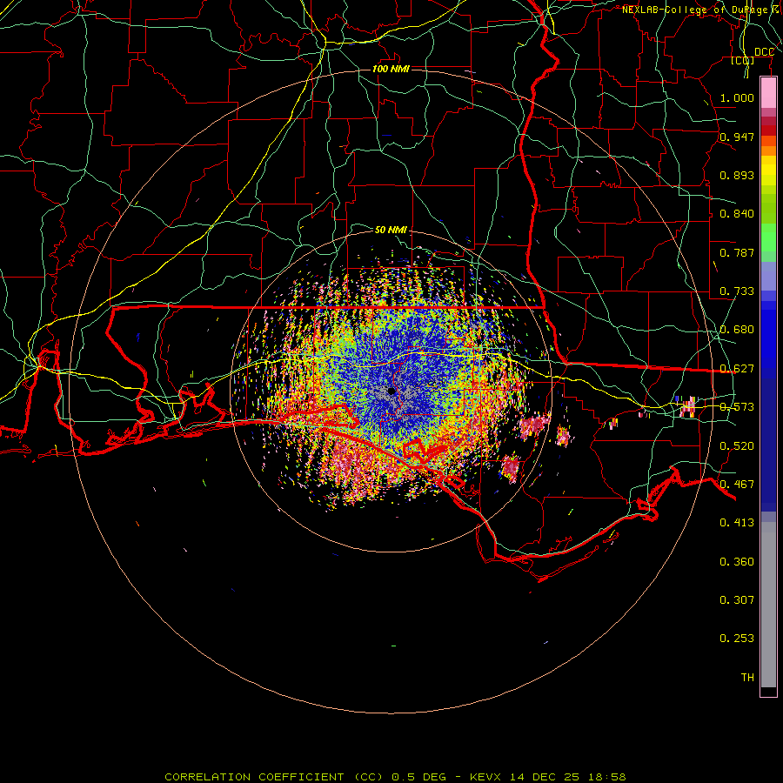Click the 0.413 value on the legend
The height and width of the screenshot is (783, 783).
click(737, 523)
